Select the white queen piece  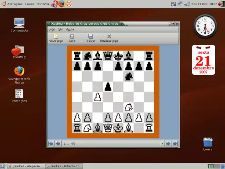[x=108, y=128]
